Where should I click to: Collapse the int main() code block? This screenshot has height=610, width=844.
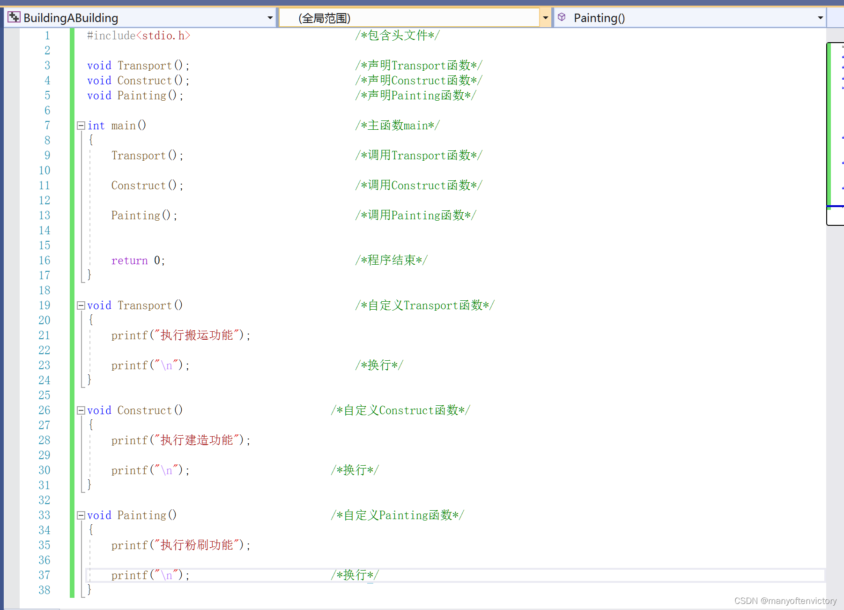[x=81, y=126]
